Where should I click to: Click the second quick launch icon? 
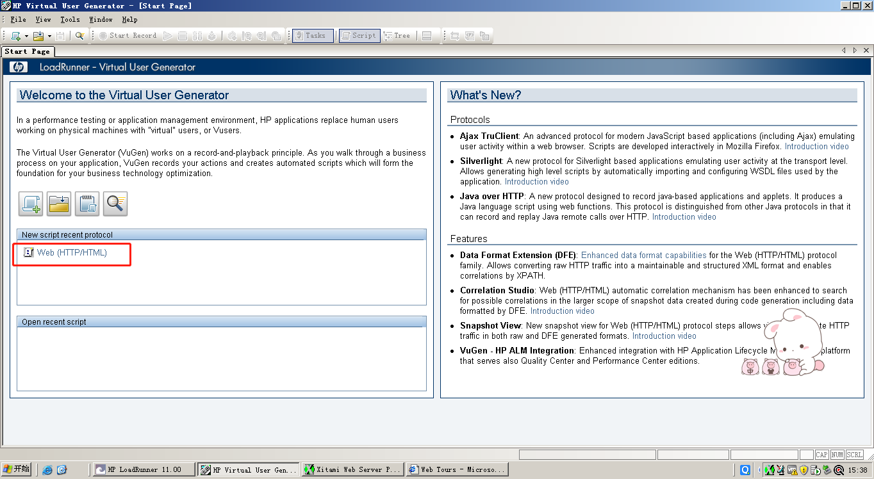point(62,470)
